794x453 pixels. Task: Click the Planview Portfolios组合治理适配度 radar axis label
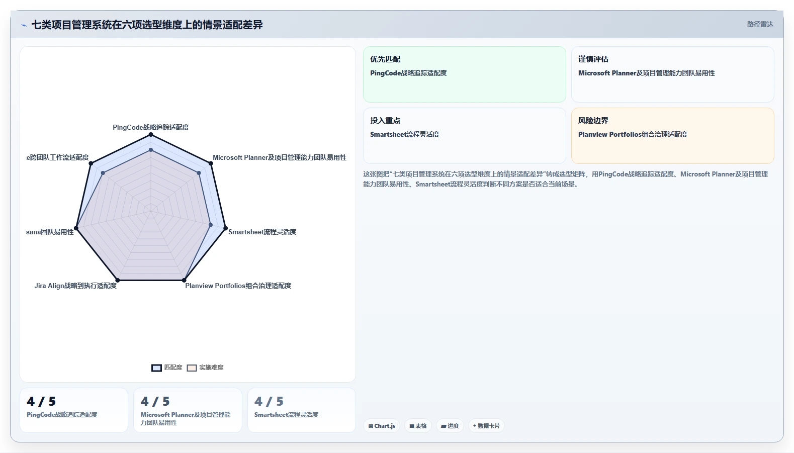click(238, 286)
